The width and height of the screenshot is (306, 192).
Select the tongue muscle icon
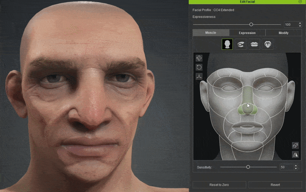[x=268, y=44]
